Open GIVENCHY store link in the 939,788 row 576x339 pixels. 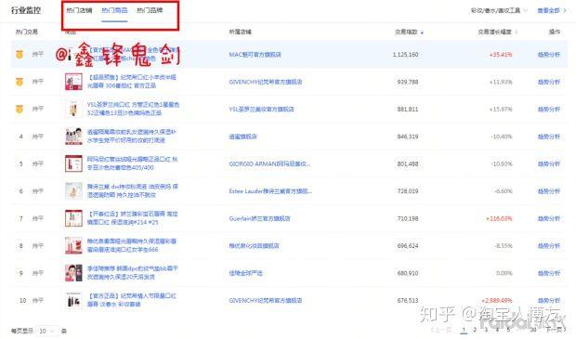266,82
